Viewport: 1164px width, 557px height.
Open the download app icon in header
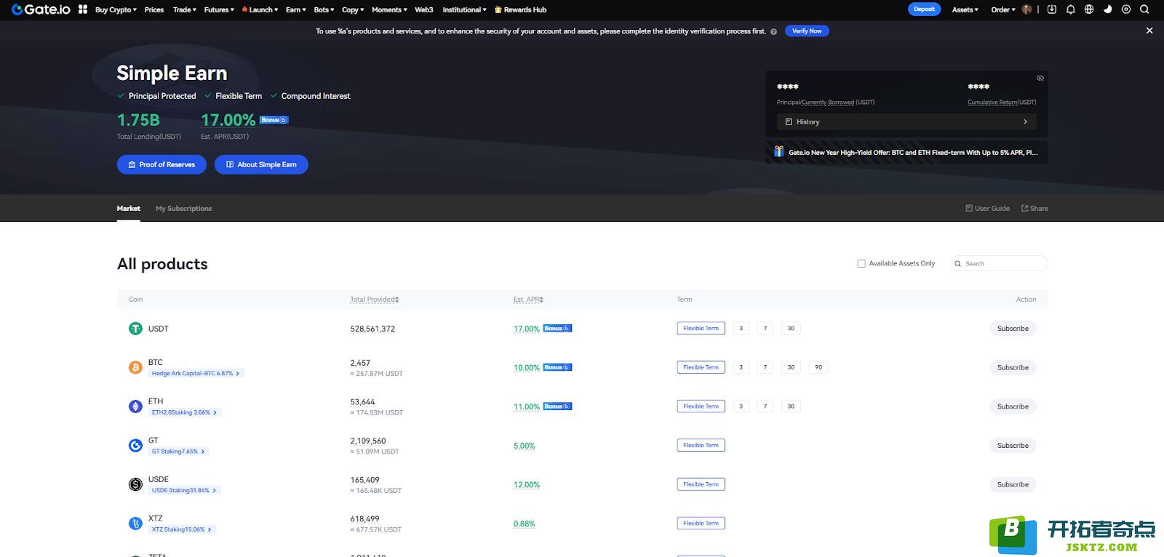click(1051, 9)
